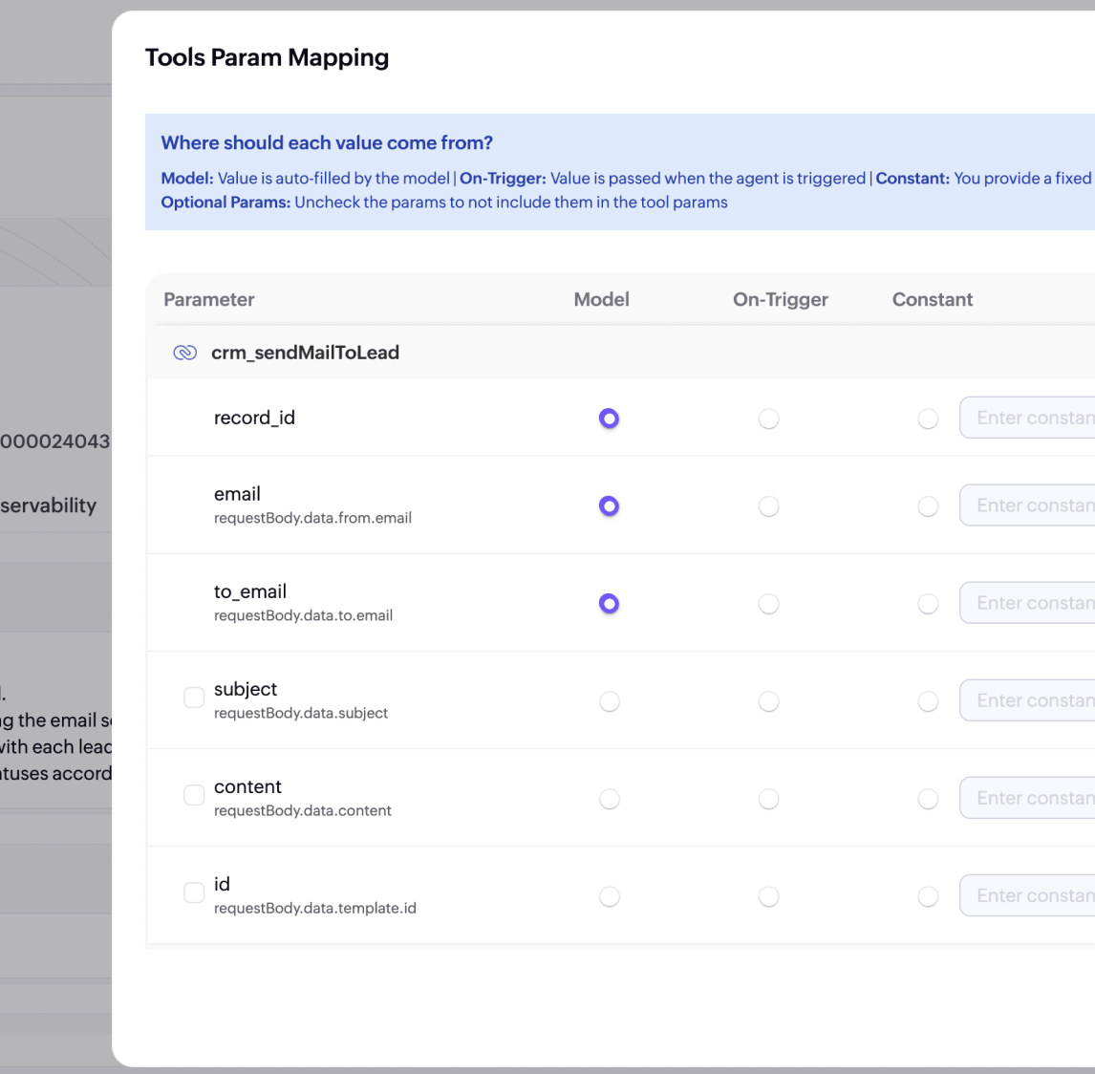
Task: Select On-Trigger radio for record_id
Action: point(768,419)
